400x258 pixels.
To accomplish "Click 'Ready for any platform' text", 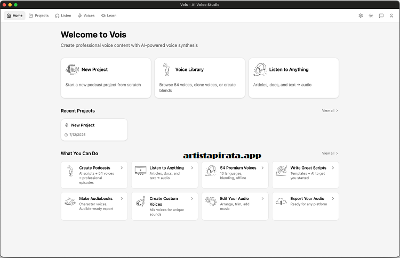I will [x=309, y=204].
